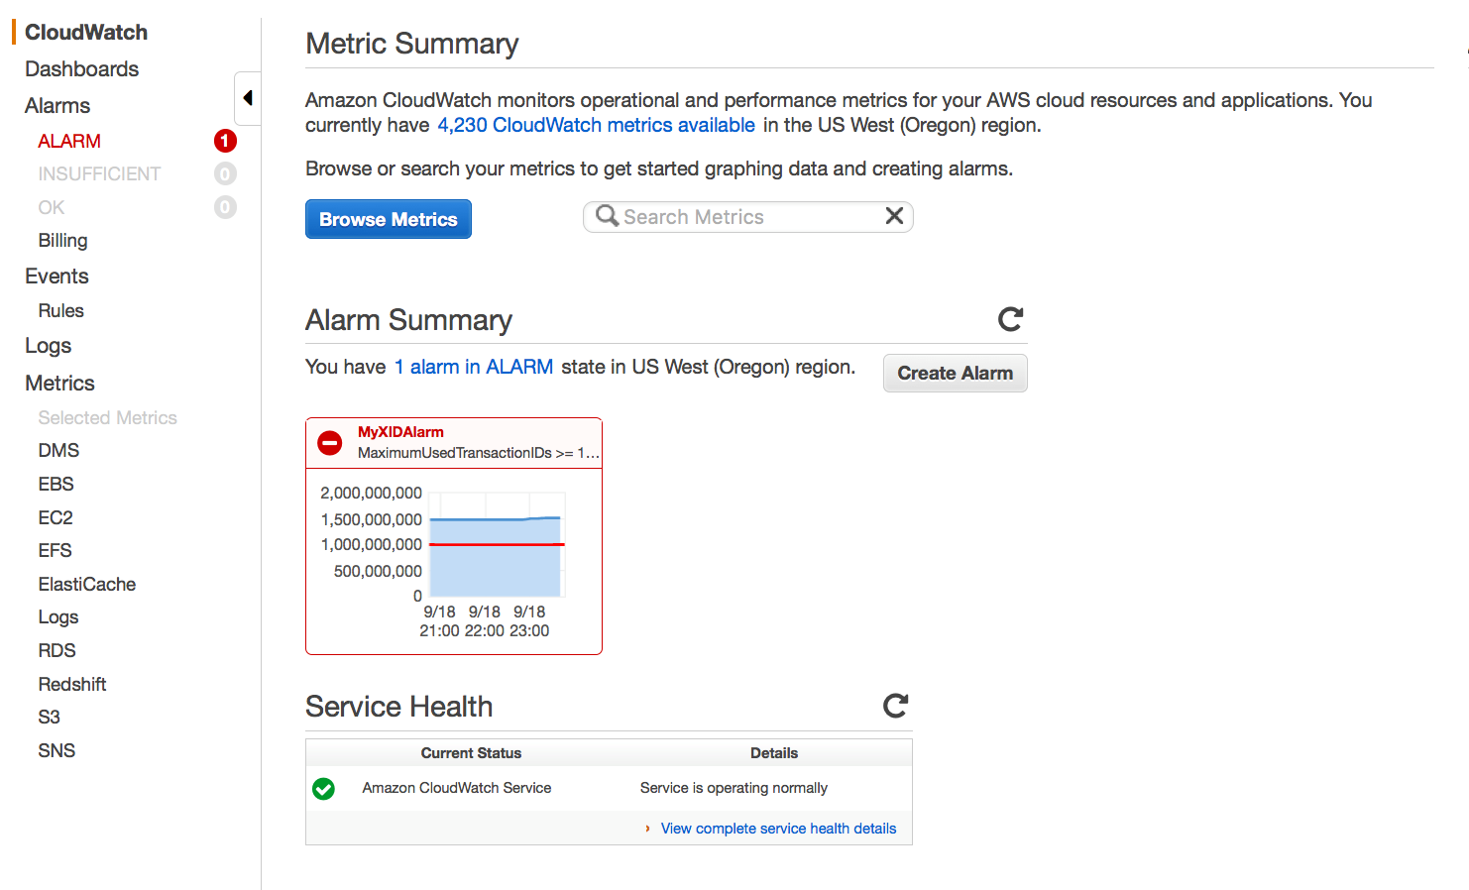The height and width of the screenshot is (890, 1469).
Task: Select SNS metrics in sidebar
Action: point(56,750)
